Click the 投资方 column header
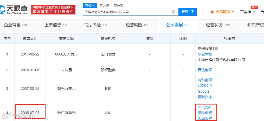 229,38
